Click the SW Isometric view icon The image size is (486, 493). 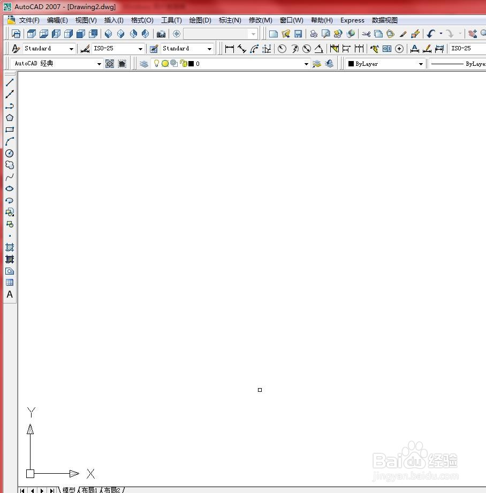click(108, 34)
